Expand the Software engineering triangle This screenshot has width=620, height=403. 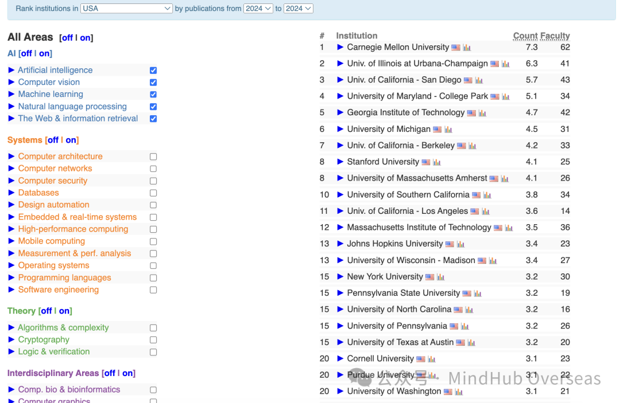click(11, 289)
